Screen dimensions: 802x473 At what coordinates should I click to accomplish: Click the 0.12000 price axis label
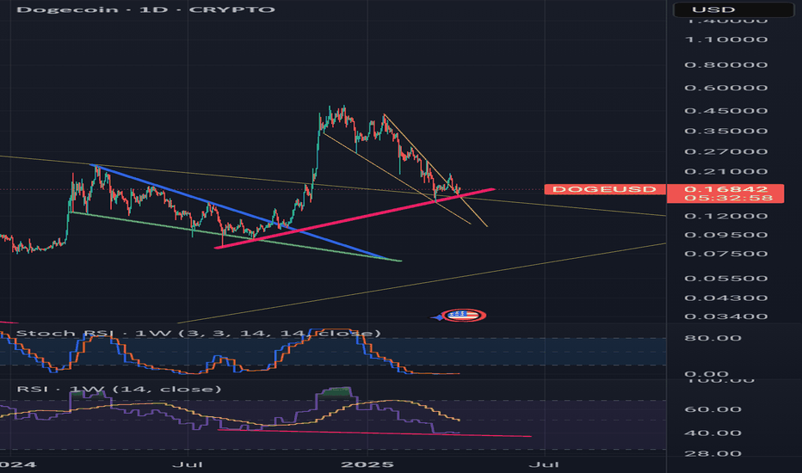[x=725, y=216]
